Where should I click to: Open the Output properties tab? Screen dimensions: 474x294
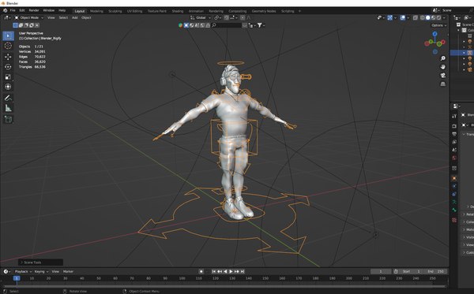click(x=454, y=134)
